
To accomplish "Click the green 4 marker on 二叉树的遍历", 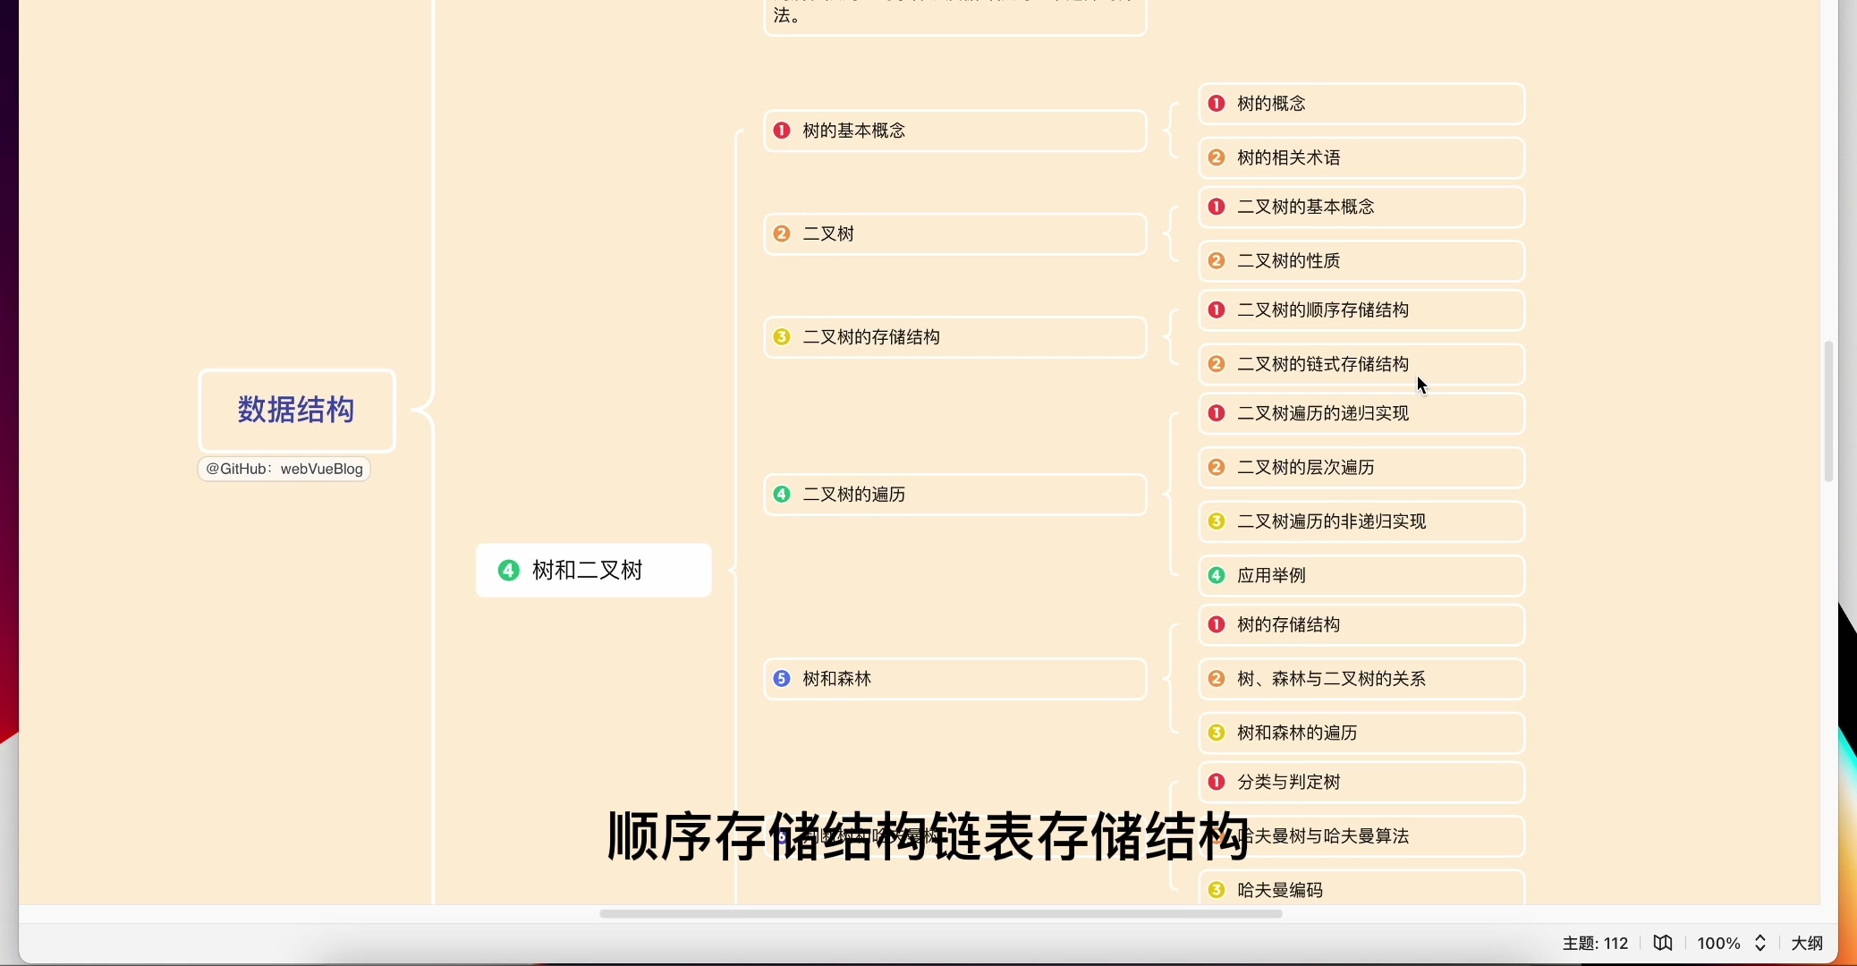I will [x=782, y=495].
